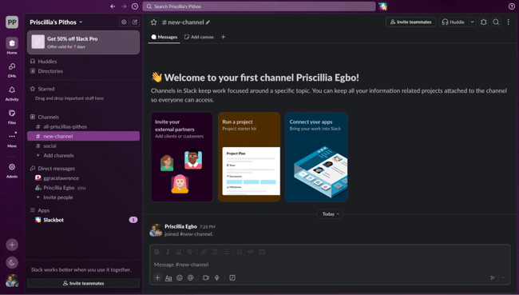Open the emoji picker in composer
This screenshot has width=519, height=295.
coord(180,277)
